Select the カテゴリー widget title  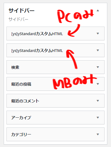(x=21, y=134)
